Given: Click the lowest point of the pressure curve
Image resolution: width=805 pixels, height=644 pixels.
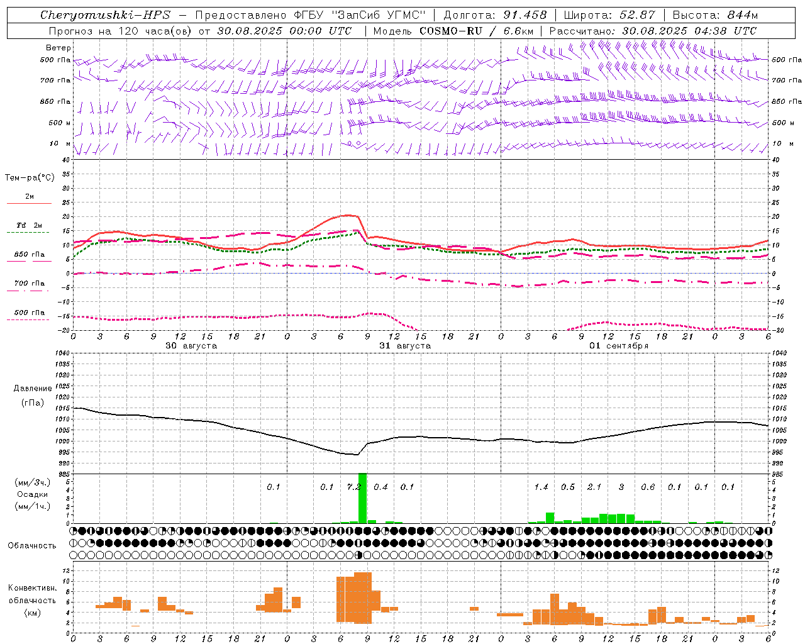Looking at the screenshot, I should pos(357,454).
